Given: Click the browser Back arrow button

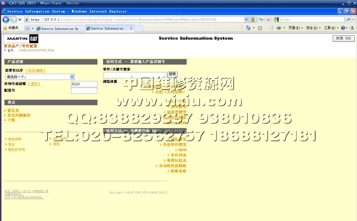Looking at the screenshot, I should click(6, 19).
